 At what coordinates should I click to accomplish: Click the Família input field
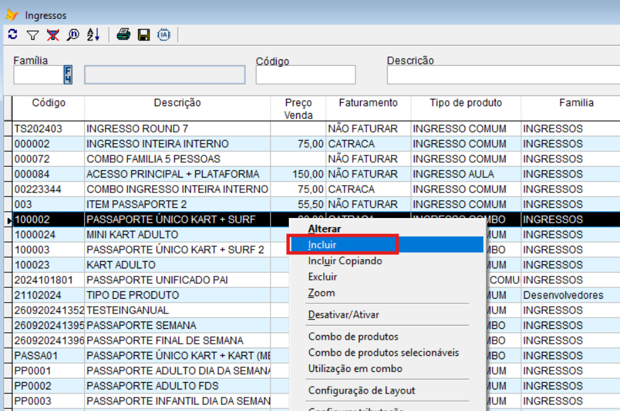[x=38, y=75]
